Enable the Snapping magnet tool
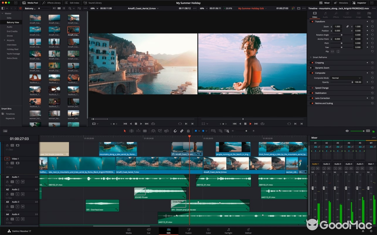Screen dimensions: 377x235 pos(175,131)
